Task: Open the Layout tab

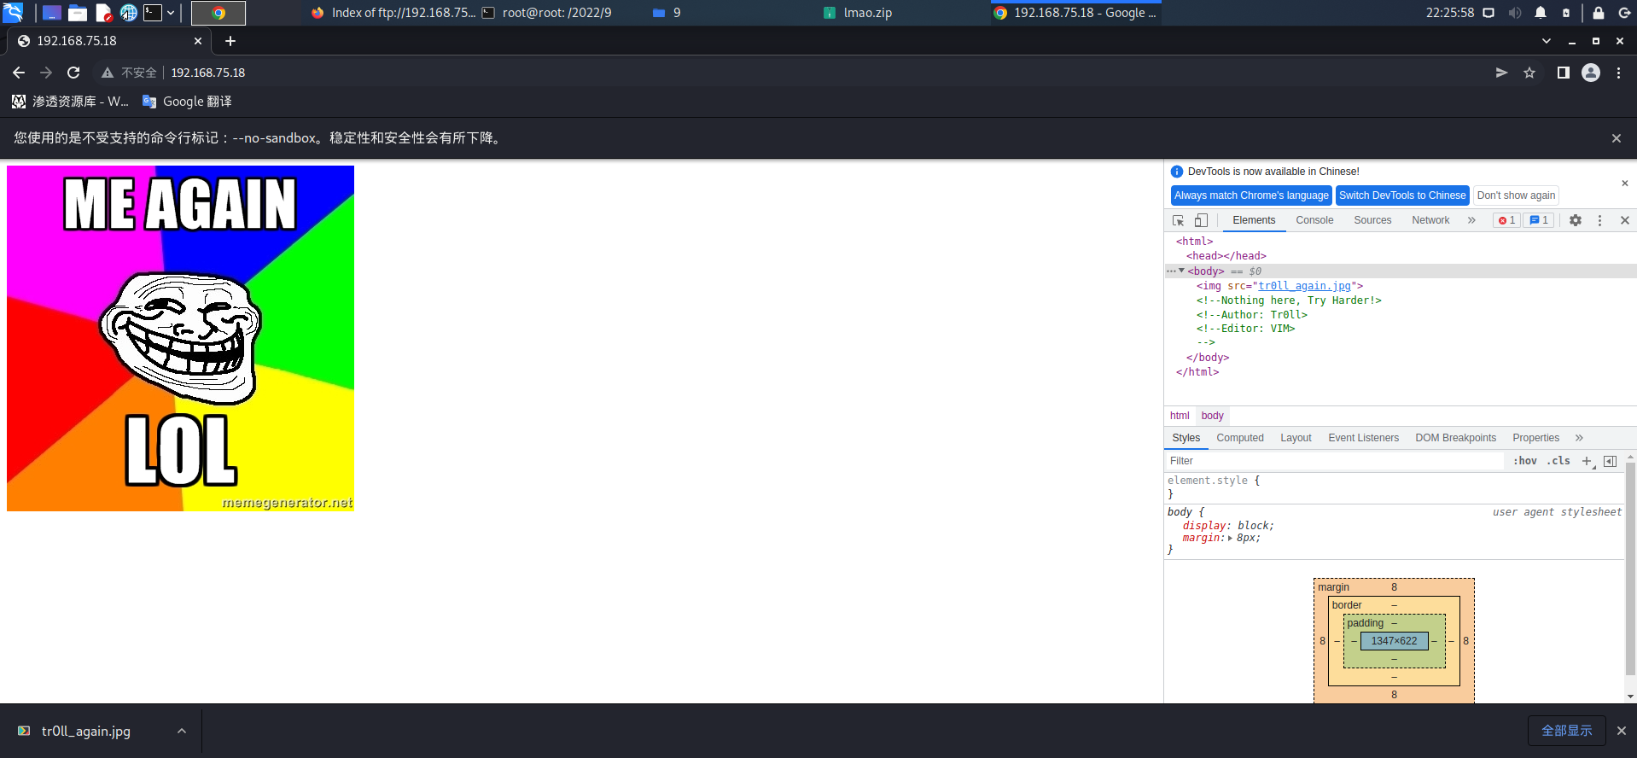Action: pos(1296,438)
